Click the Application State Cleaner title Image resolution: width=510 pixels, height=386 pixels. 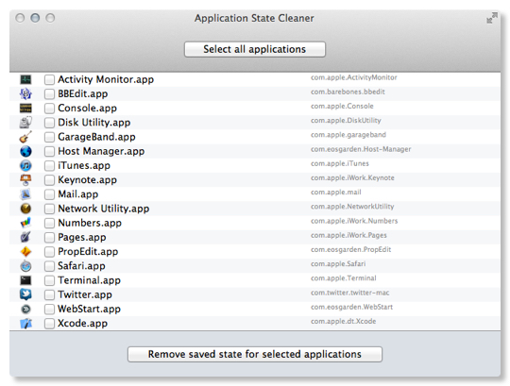tap(254, 18)
